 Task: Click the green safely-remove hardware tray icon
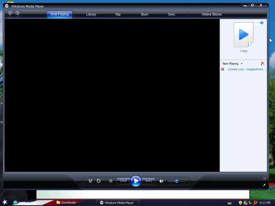(x=250, y=203)
